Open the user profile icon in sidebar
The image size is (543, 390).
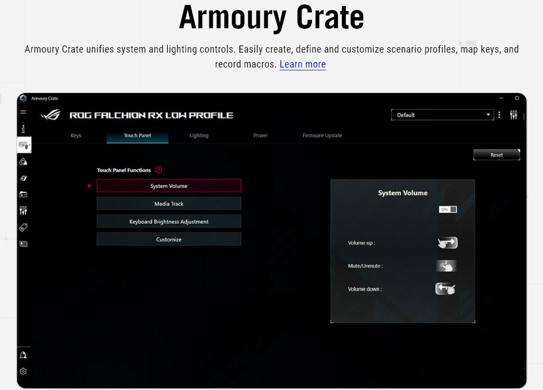(23, 355)
